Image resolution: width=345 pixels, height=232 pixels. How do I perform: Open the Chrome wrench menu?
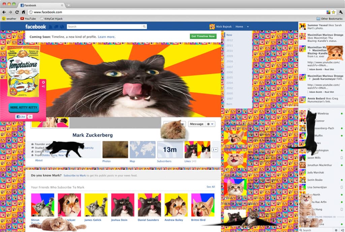point(341,12)
